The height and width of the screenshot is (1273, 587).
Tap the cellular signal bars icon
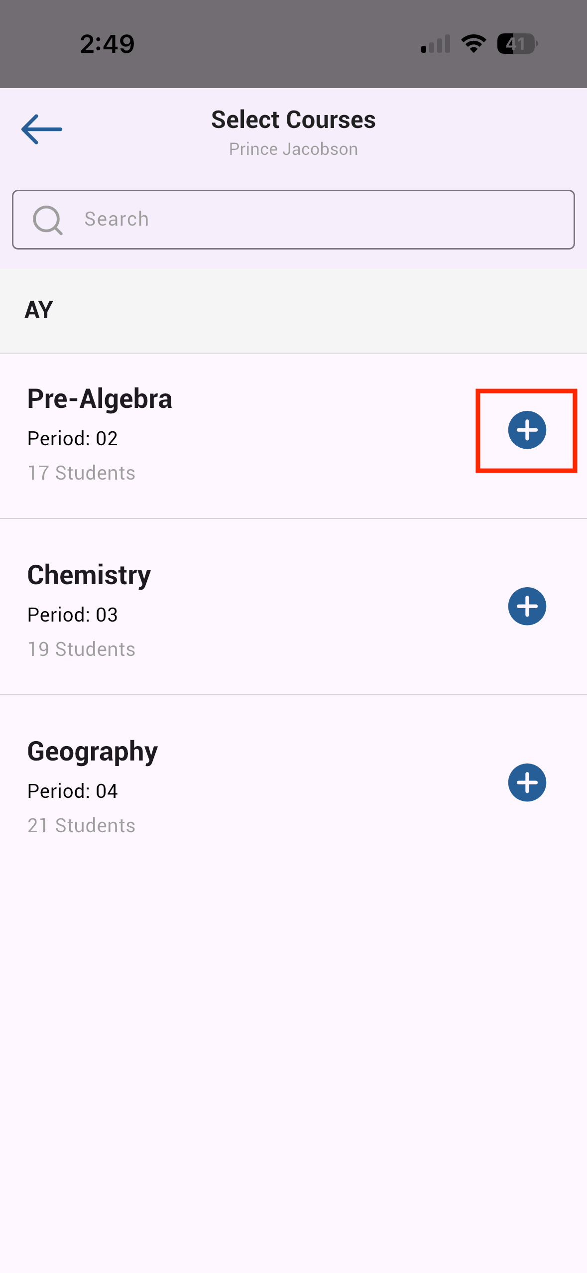click(x=436, y=44)
